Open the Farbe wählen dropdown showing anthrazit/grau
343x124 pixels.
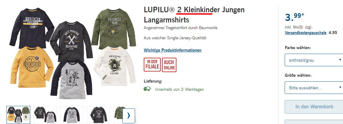coord(314,60)
